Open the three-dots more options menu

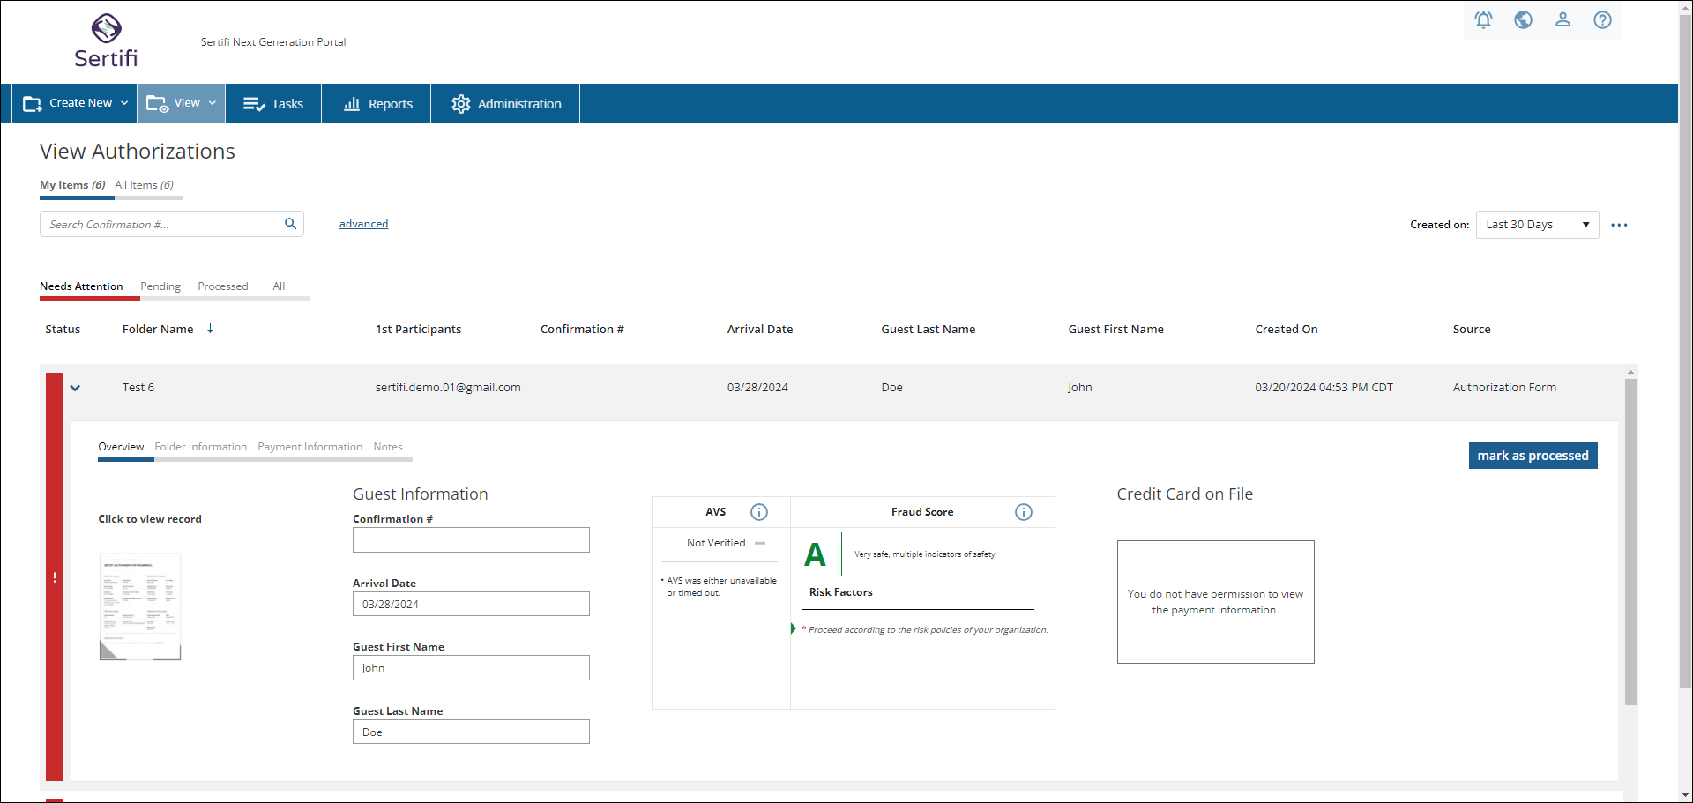pyautogui.click(x=1619, y=225)
